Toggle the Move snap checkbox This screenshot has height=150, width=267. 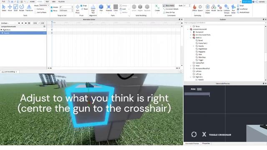click(x=52, y=11)
